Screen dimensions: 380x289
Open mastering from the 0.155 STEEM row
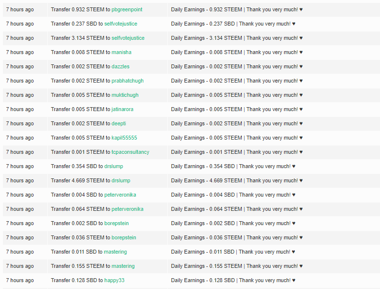click(x=123, y=266)
